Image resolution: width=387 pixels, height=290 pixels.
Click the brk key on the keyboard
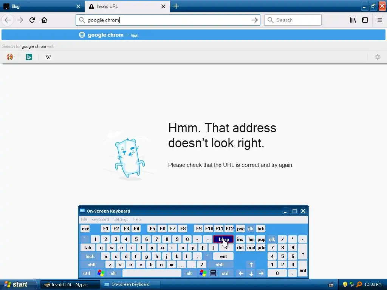click(x=261, y=228)
